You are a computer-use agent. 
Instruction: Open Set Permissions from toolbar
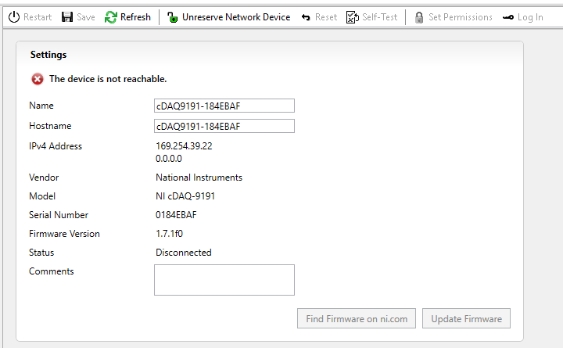pyautogui.click(x=461, y=17)
